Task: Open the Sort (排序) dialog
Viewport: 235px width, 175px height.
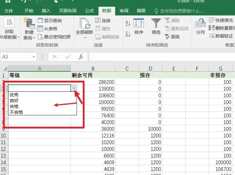Action: tap(139, 26)
